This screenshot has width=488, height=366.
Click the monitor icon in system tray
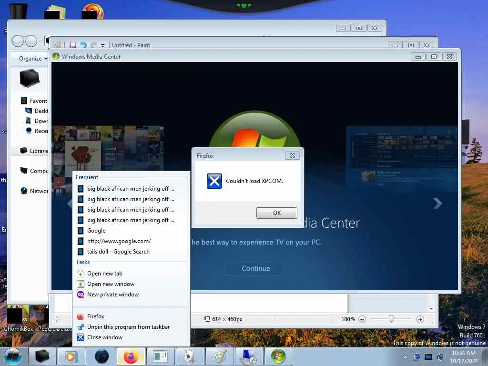428,357
